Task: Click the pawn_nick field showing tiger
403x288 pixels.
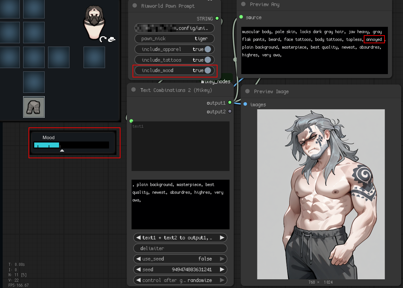Action: coord(174,39)
